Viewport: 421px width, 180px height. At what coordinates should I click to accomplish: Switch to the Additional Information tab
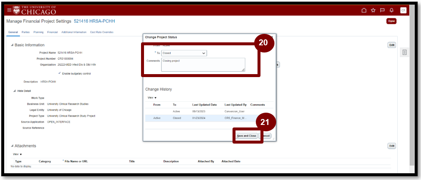(x=74, y=32)
